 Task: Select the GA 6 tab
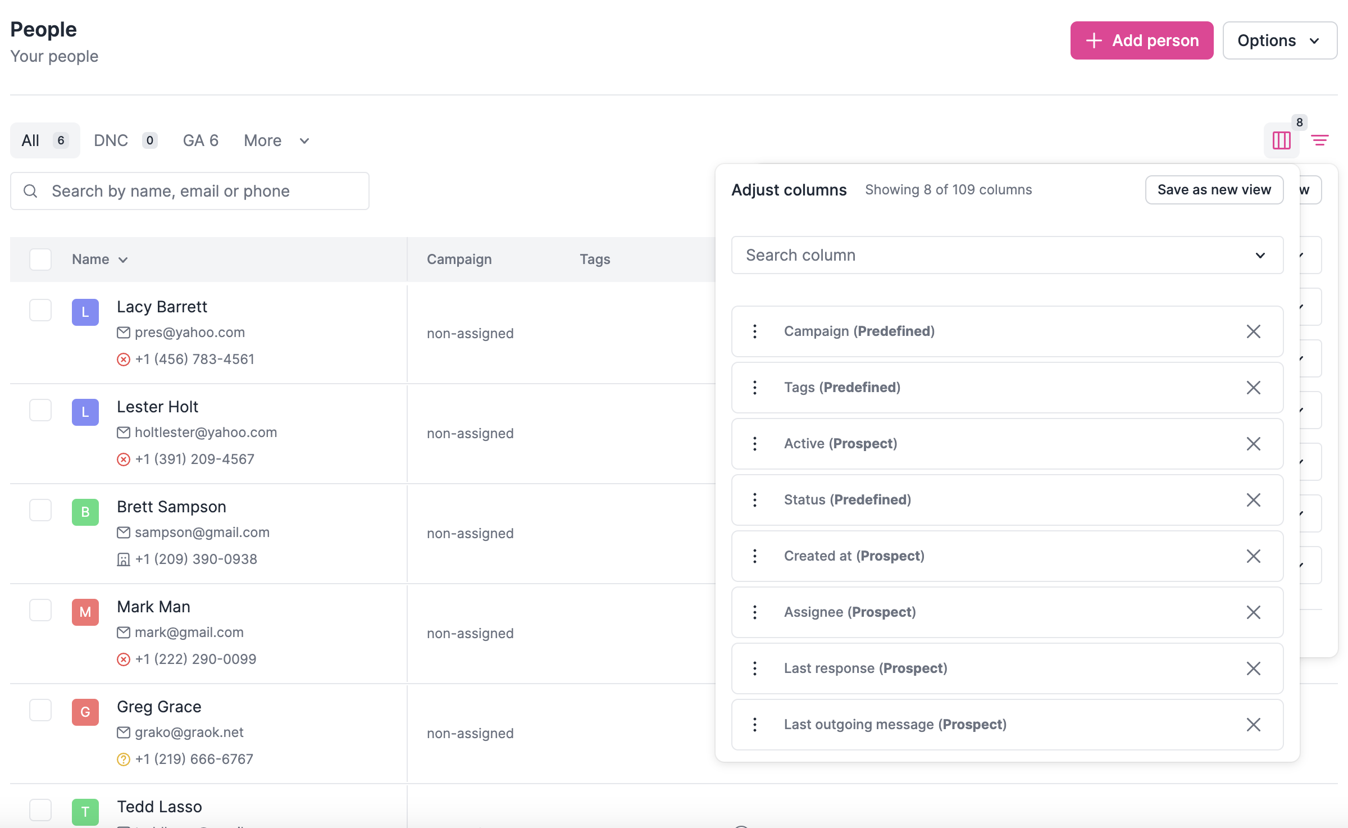coord(200,140)
